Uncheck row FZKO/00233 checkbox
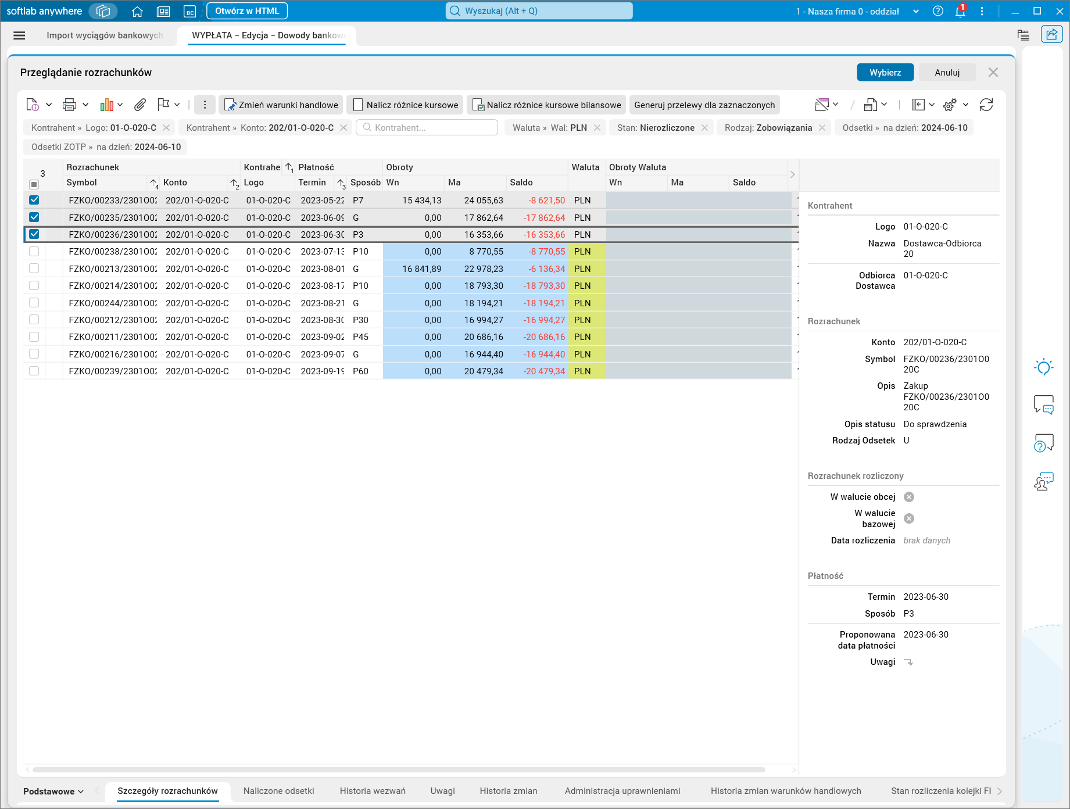The width and height of the screenshot is (1070, 809). pyautogui.click(x=34, y=200)
